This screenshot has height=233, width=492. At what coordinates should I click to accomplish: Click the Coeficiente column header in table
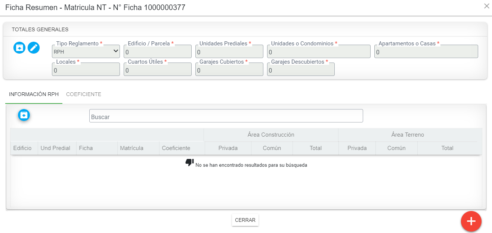(176, 148)
